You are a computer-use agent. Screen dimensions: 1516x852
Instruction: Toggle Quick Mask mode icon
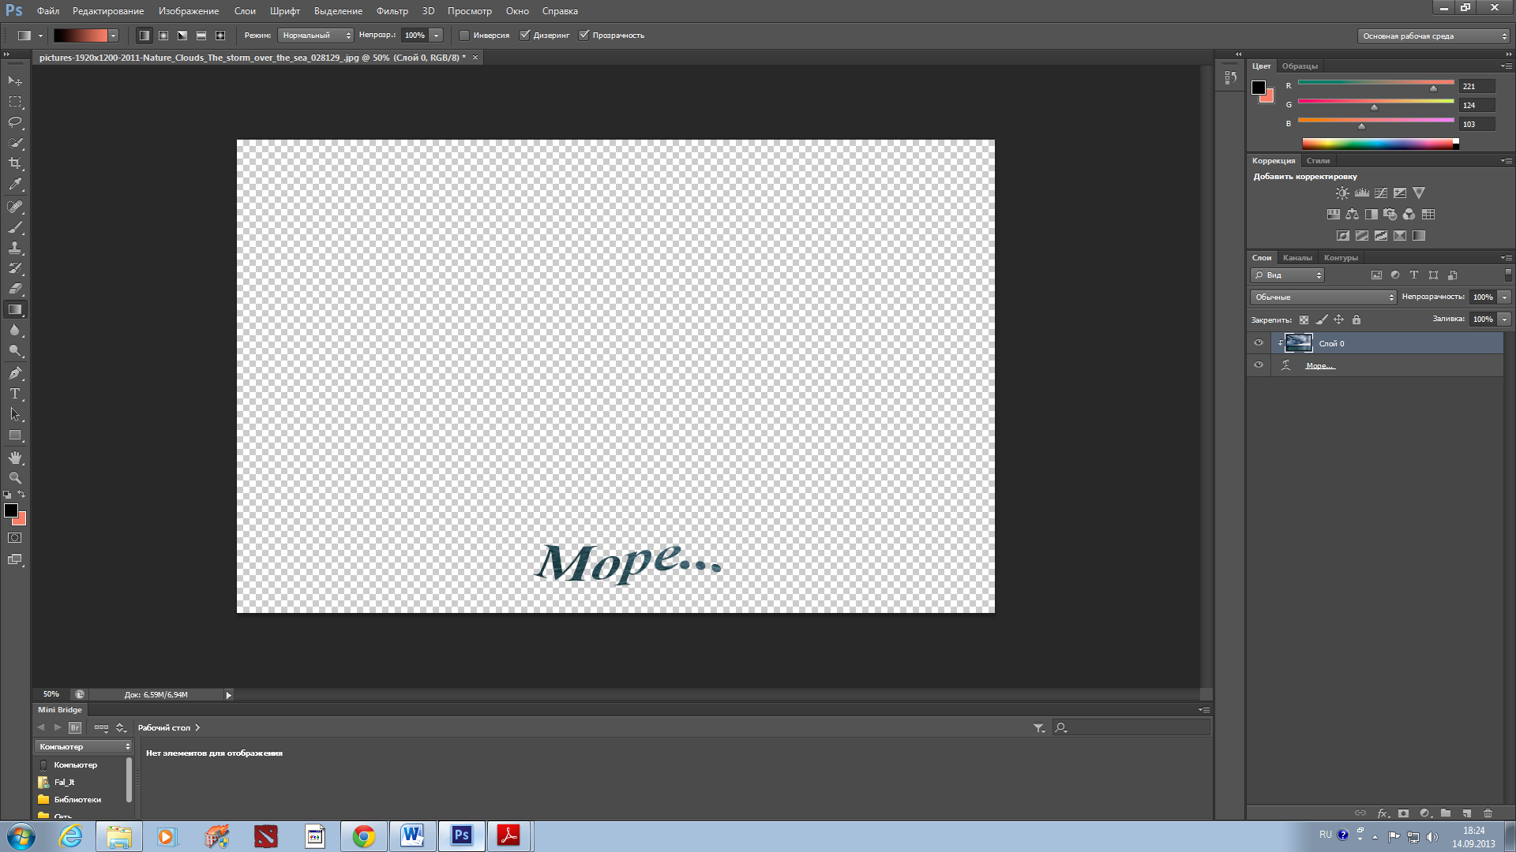pyautogui.click(x=15, y=538)
